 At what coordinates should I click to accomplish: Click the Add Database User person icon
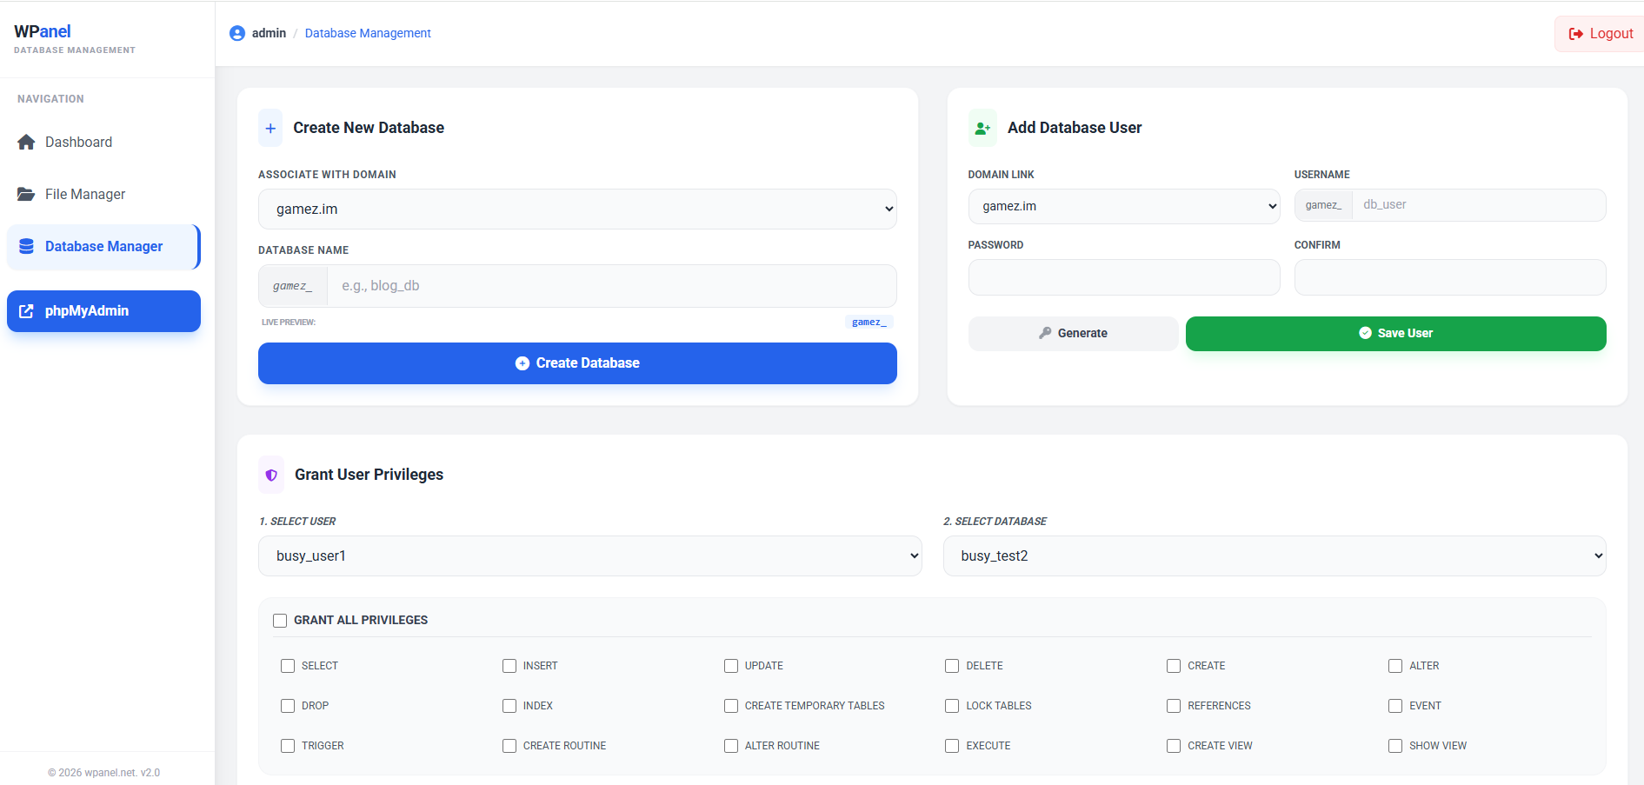(982, 128)
